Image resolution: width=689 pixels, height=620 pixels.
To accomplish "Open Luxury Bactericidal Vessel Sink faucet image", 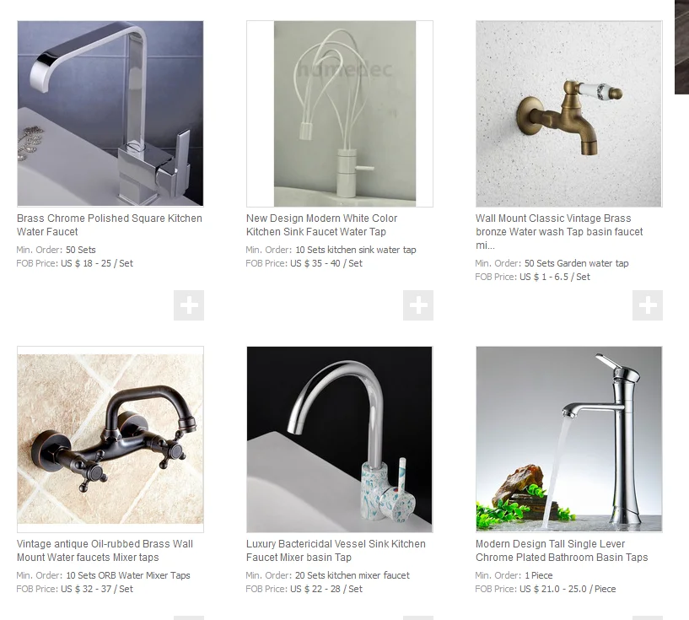I will pos(340,439).
